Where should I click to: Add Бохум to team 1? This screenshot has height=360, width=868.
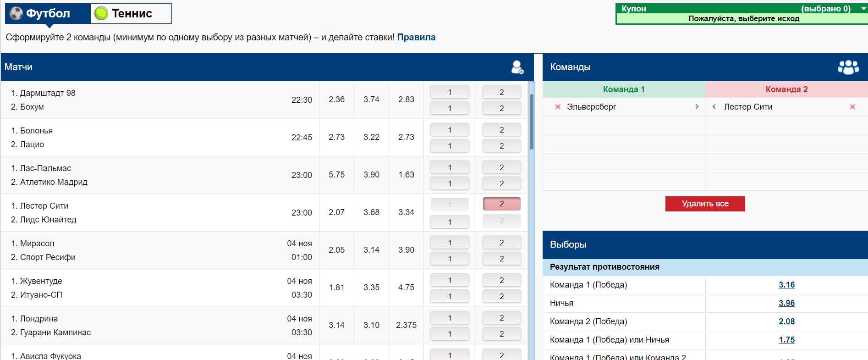[x=450, y=108]
